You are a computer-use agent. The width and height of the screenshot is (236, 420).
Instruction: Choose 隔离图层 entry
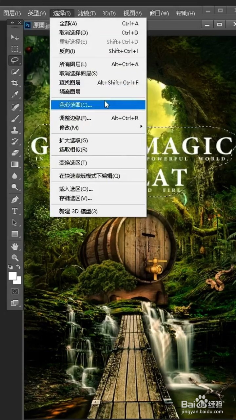coord(98,92)
